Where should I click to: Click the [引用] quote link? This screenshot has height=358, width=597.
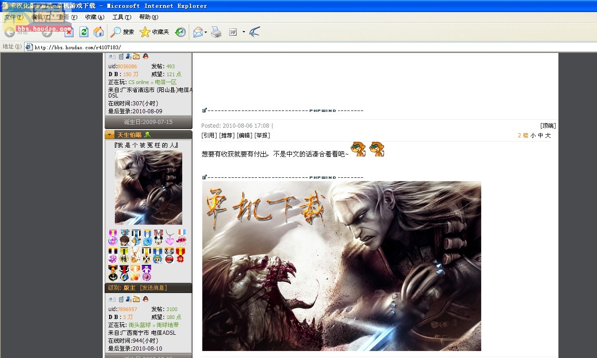(209, 136)
